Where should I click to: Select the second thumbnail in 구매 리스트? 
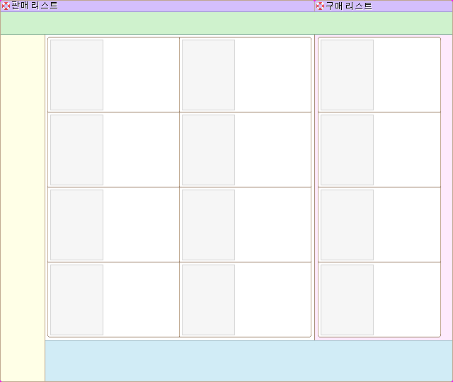point(347,150)
